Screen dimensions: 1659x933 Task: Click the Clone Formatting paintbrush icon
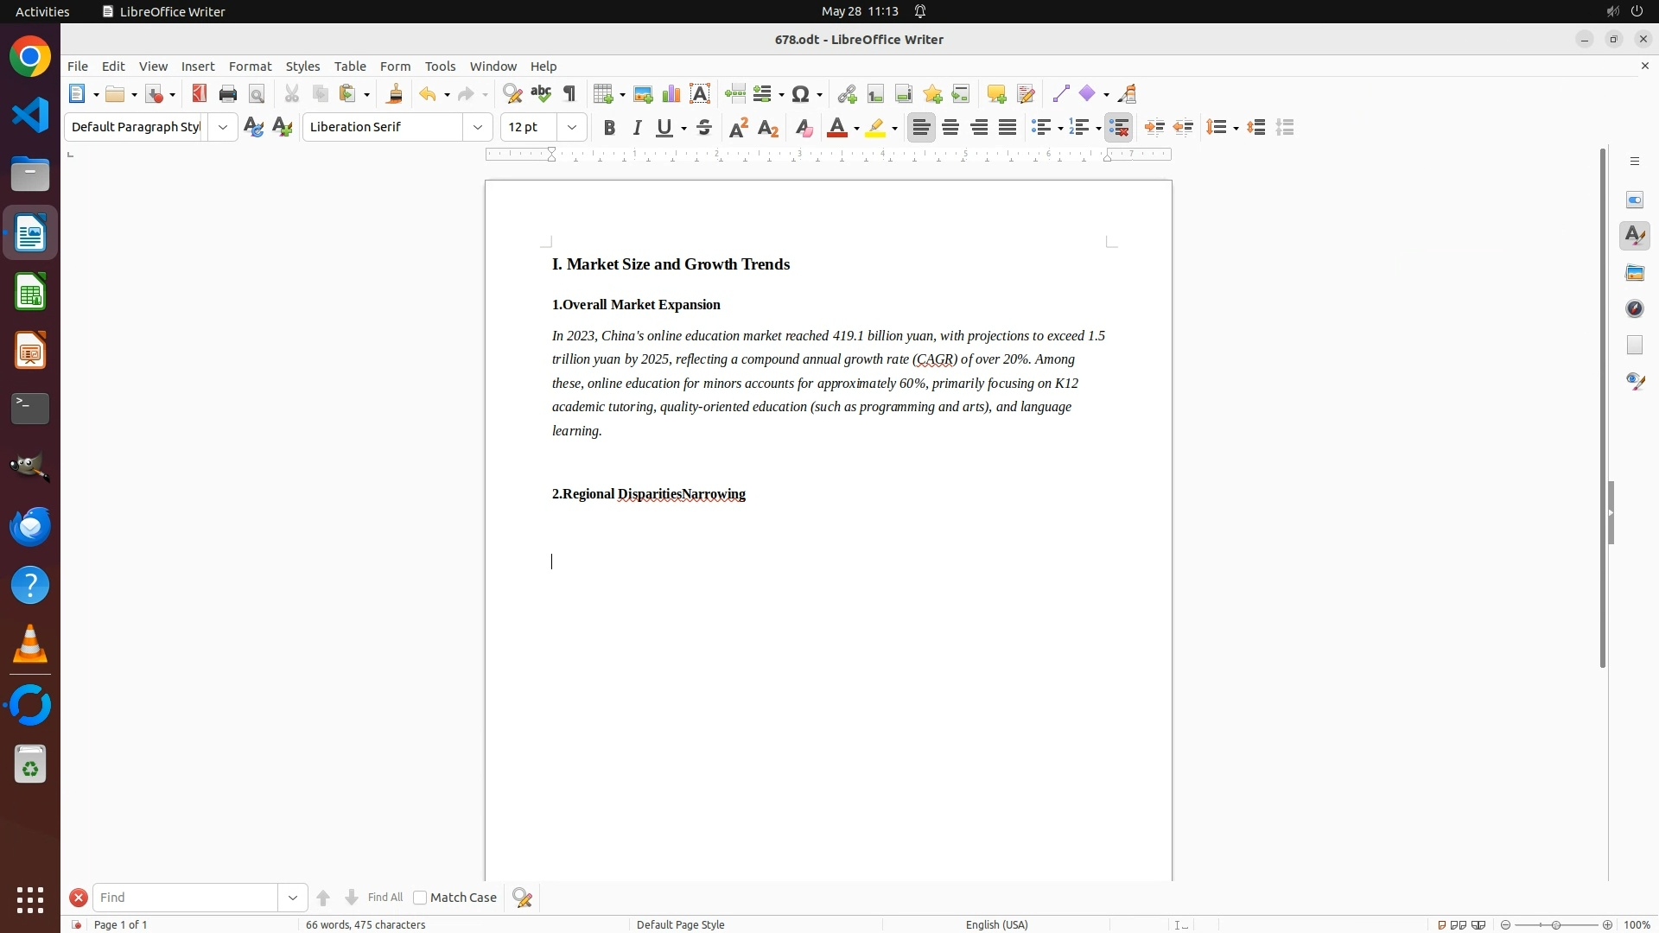click(x=395, y=94)
